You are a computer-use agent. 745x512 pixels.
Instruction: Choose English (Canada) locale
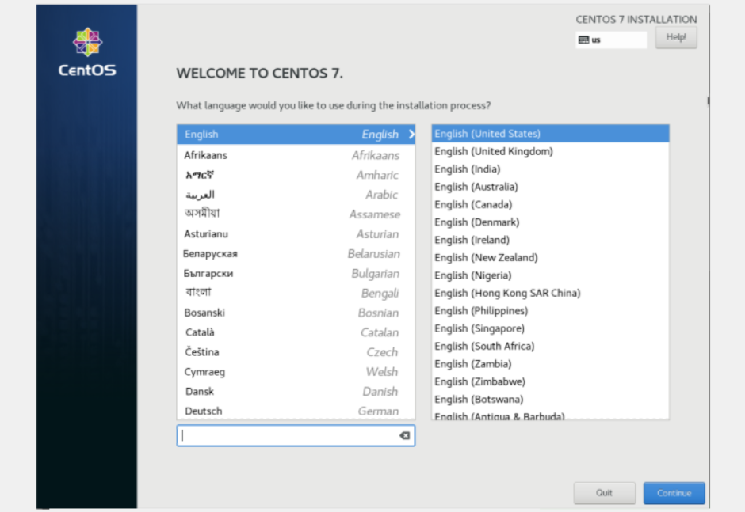point(550,204)
